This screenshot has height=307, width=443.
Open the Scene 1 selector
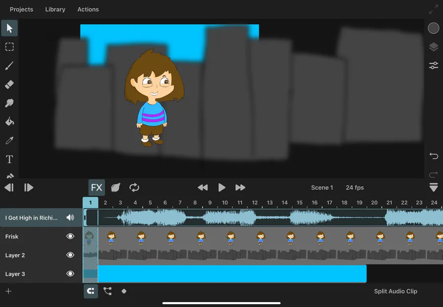(322, 188)
